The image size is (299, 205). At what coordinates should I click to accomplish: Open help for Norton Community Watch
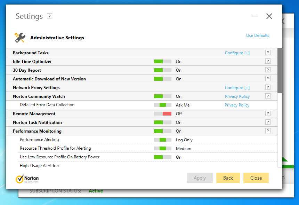point(268,96)
